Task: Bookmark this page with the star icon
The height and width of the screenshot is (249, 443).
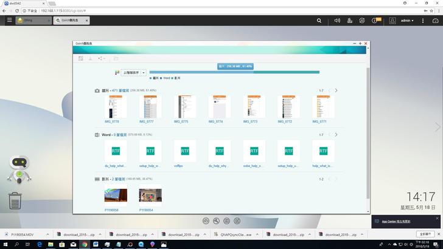Action: [x=431, y=11]
